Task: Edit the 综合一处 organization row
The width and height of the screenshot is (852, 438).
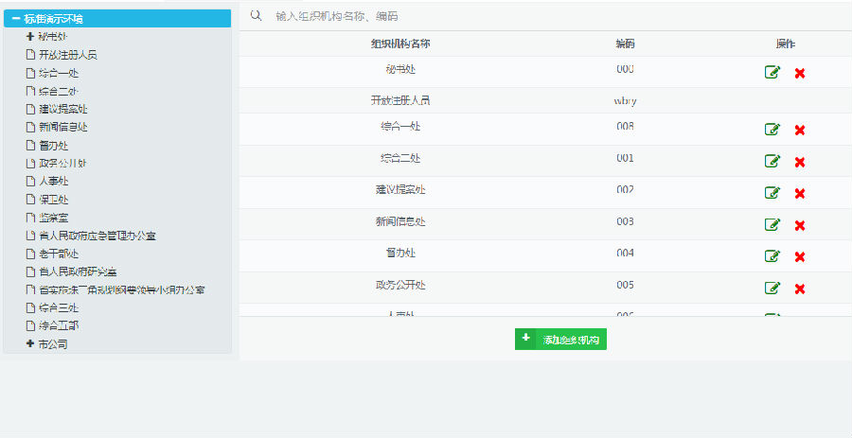Action: (x=772, y=131)
